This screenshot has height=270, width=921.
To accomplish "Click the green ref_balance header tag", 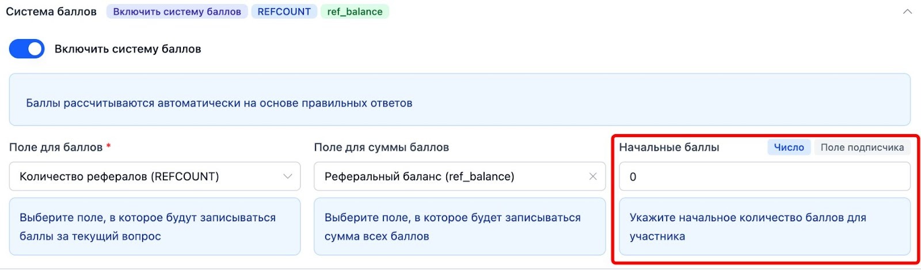I will click(355, 12).
